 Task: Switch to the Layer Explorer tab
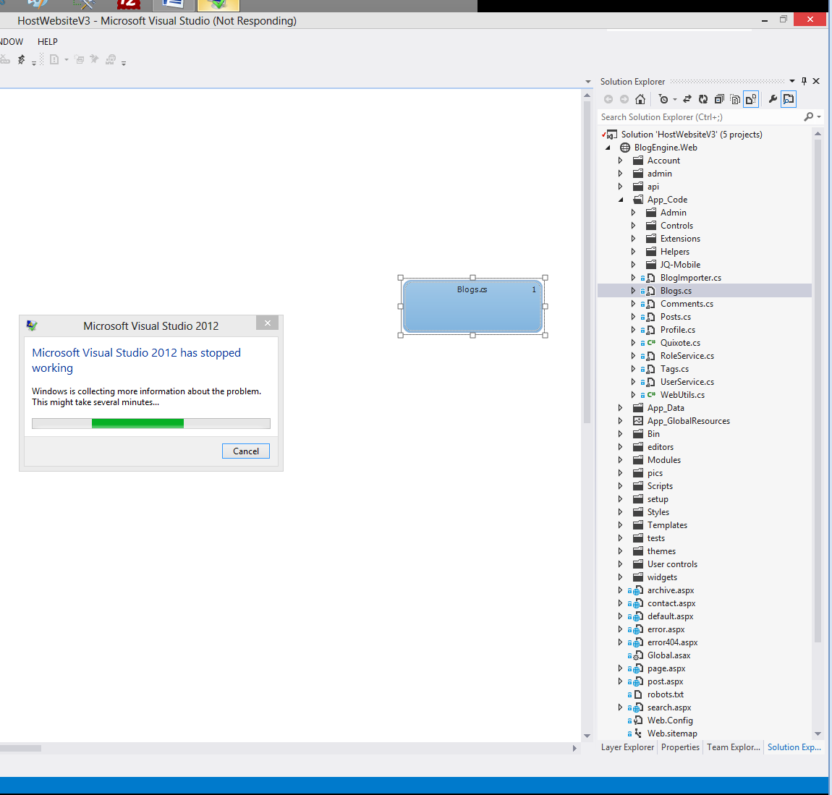point(627,747)
